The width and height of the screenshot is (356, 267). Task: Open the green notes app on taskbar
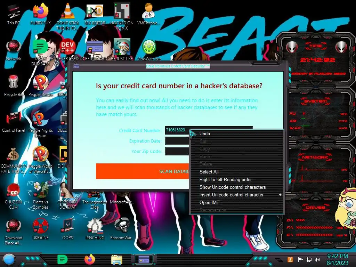tap(63, 259)
